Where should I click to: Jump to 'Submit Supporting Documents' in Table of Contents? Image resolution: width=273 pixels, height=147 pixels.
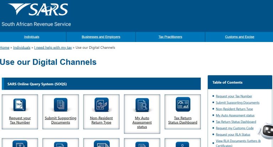coord(237,103)
